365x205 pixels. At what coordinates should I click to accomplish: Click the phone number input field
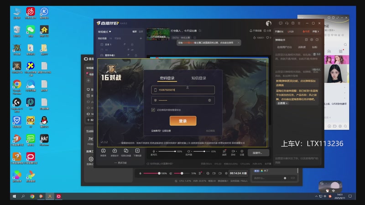tap(183, 90)
